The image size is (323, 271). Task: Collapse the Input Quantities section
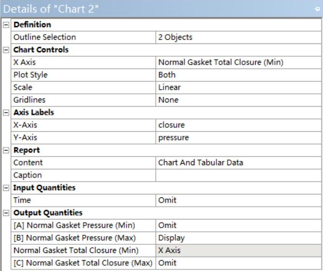click(6, 188)
